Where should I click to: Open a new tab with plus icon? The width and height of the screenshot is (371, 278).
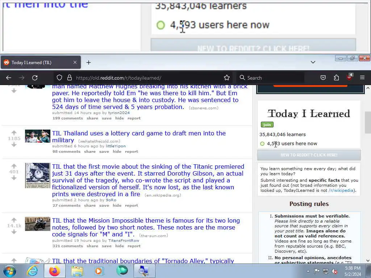88,62
